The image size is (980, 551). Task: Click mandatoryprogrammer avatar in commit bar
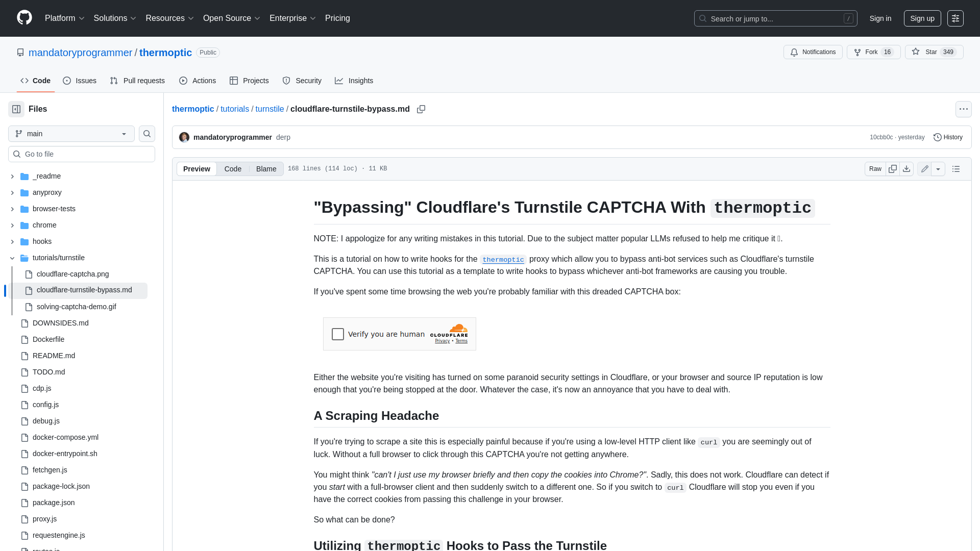(x=184, y=137)
